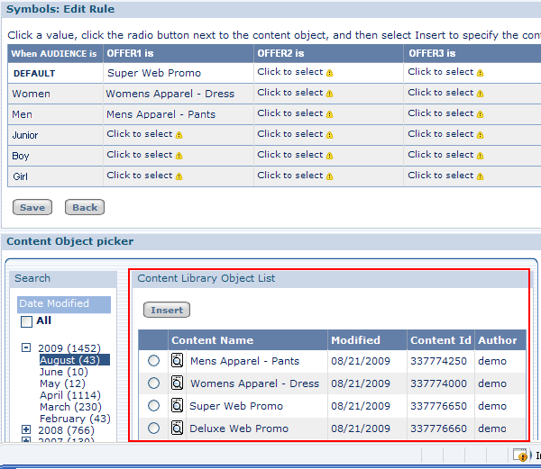The height and width of the screenshot is (469, 541).
Task: Expand the 2008 tree node
Action: point(26,430)
